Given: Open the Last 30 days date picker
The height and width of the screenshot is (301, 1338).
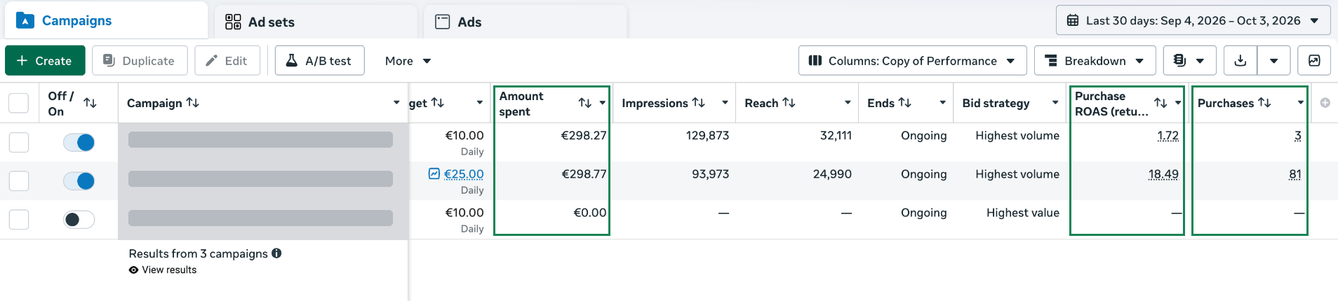Looking at the screenshot, I should (x=1193, y=20).
